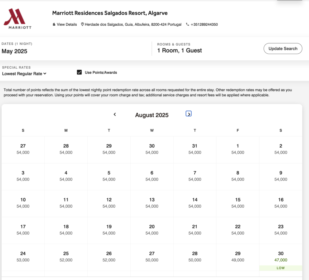Select August 7 on the calendar
Screen dimensions: 309x280
pyautogui.click(x=195, y=177)
